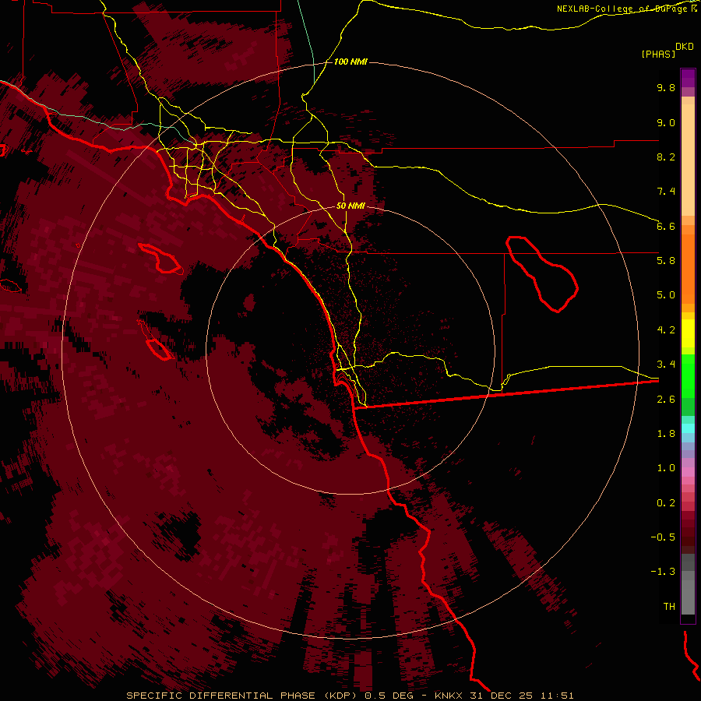Click the cyan segment of color bar
The width and height of the screenshot is (701, 701).
[x=688, y=428]
